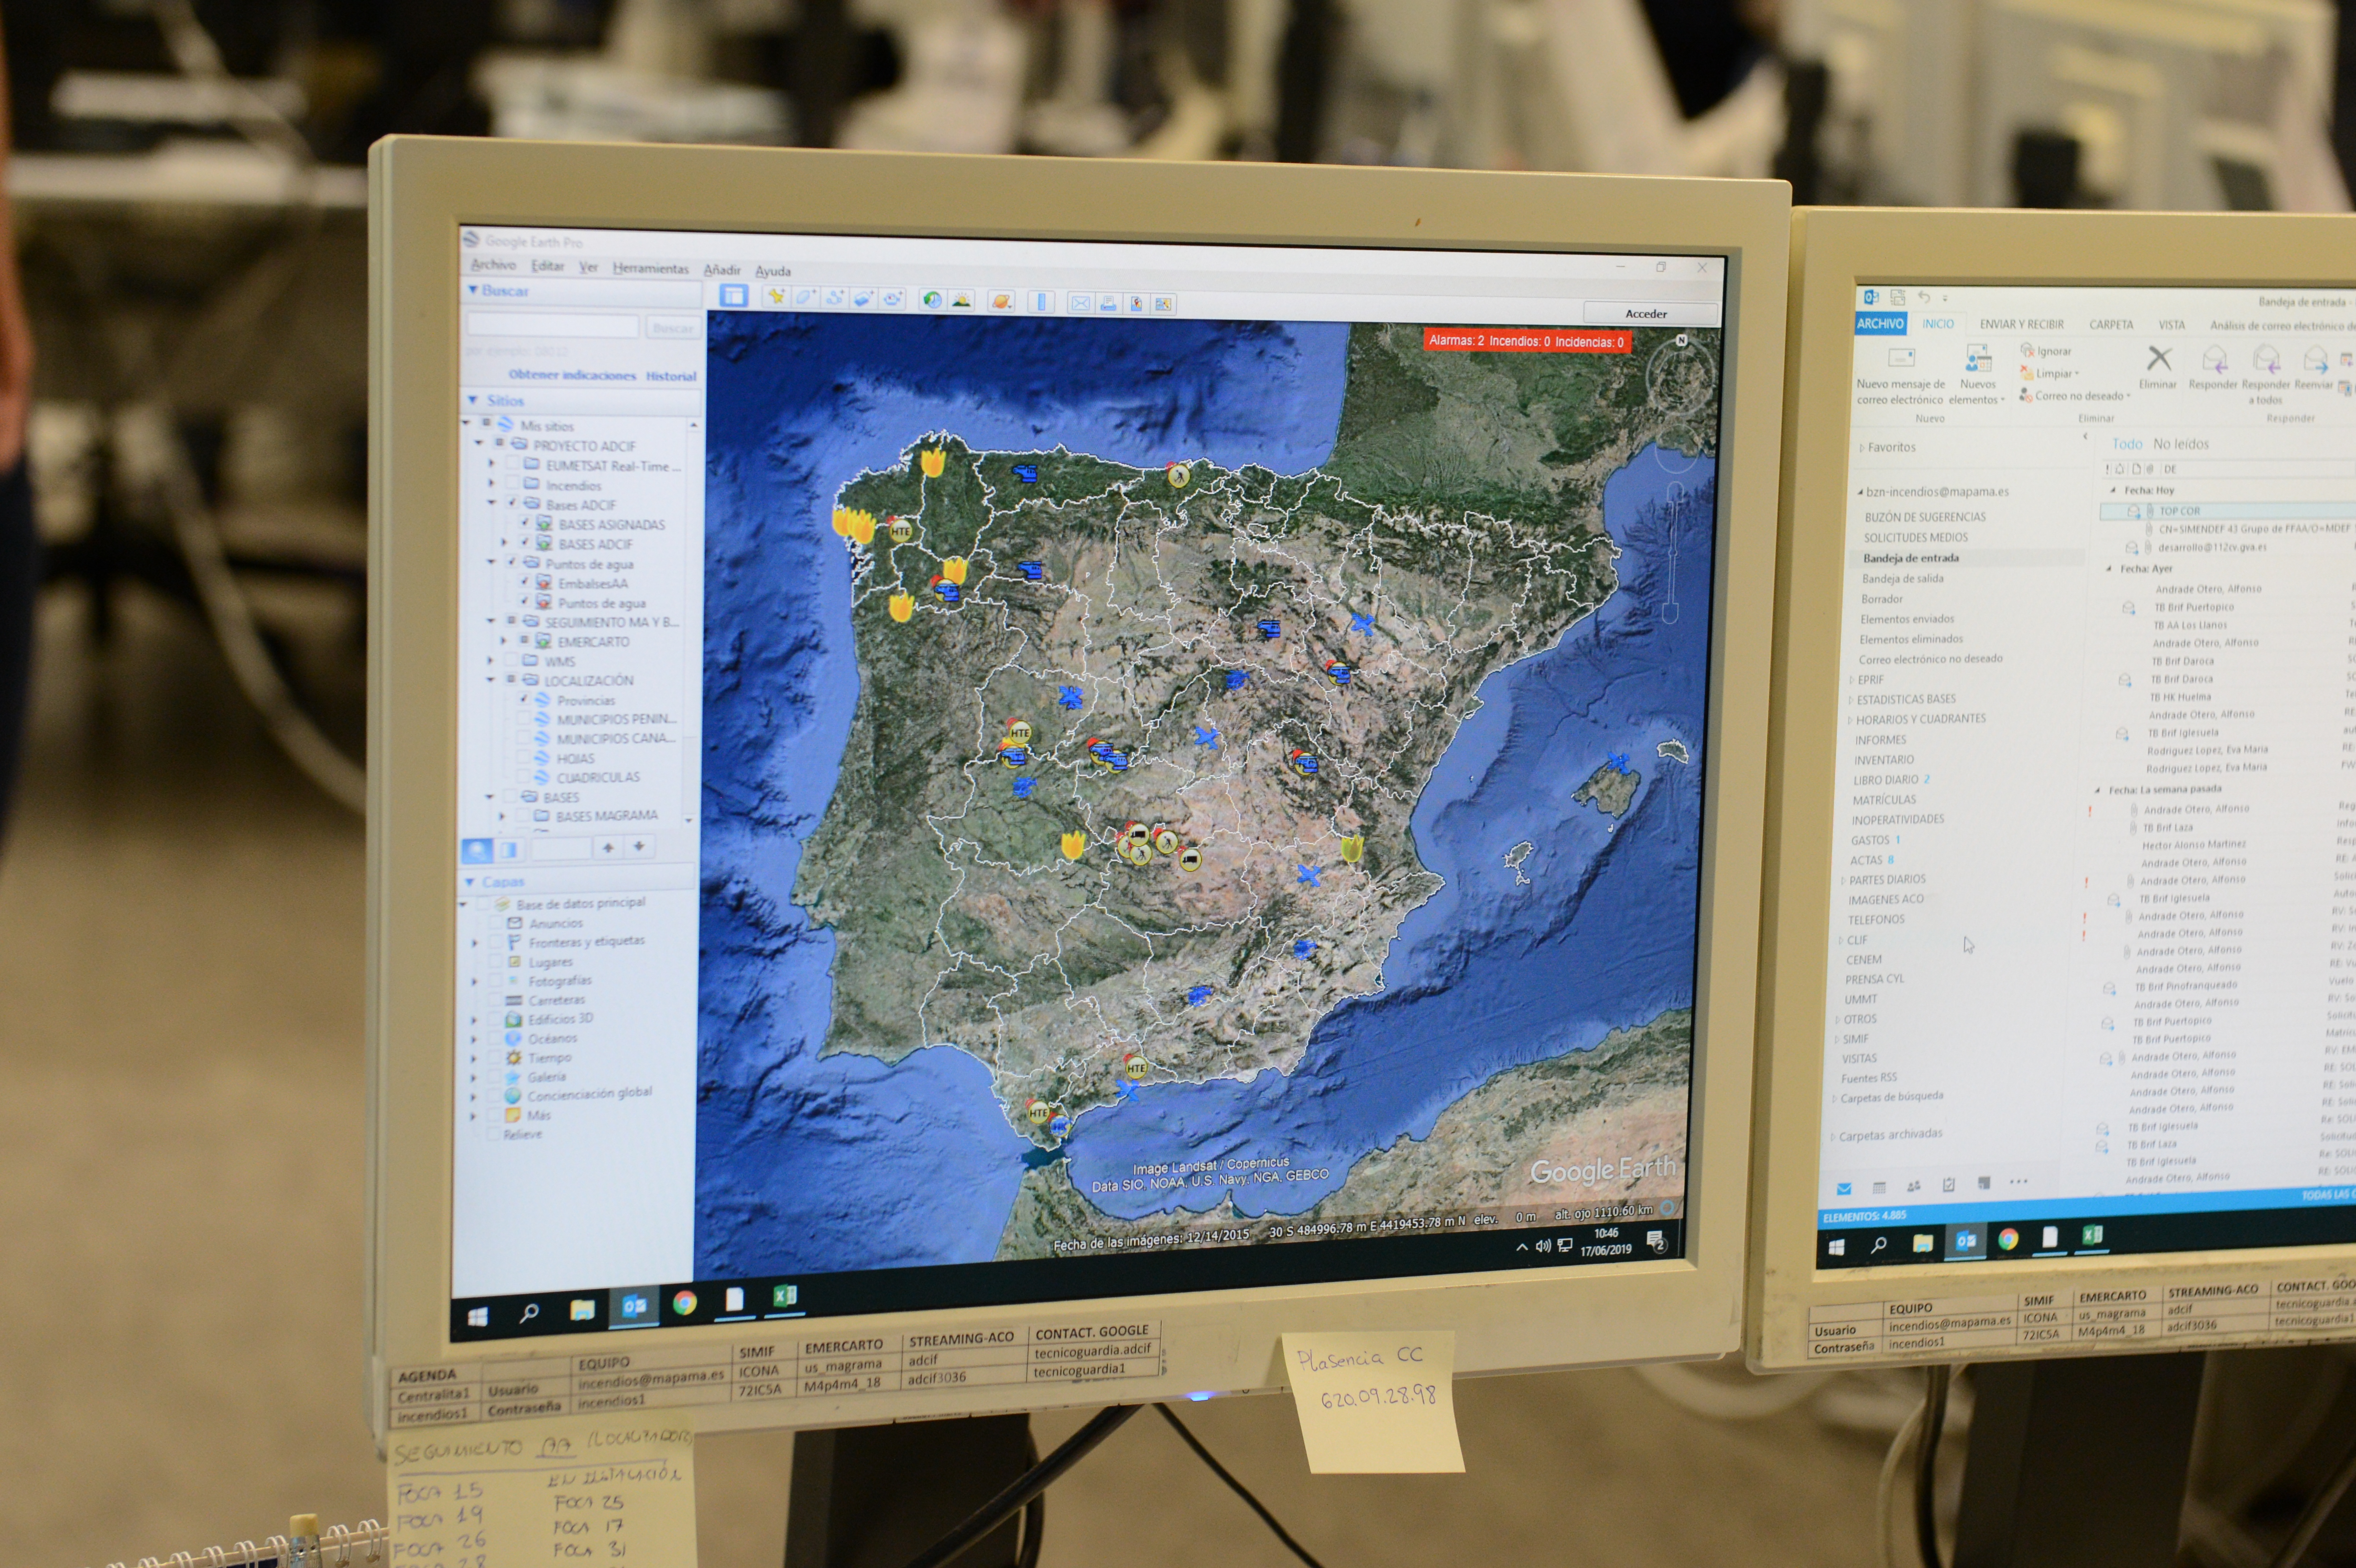Screen dimensions: 2356x1568
Task: Click the planet switcher icon
Action: pyautogui.click(x=1001, y=301)
